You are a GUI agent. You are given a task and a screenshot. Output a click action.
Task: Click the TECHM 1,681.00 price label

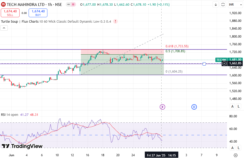coord(229,60)
